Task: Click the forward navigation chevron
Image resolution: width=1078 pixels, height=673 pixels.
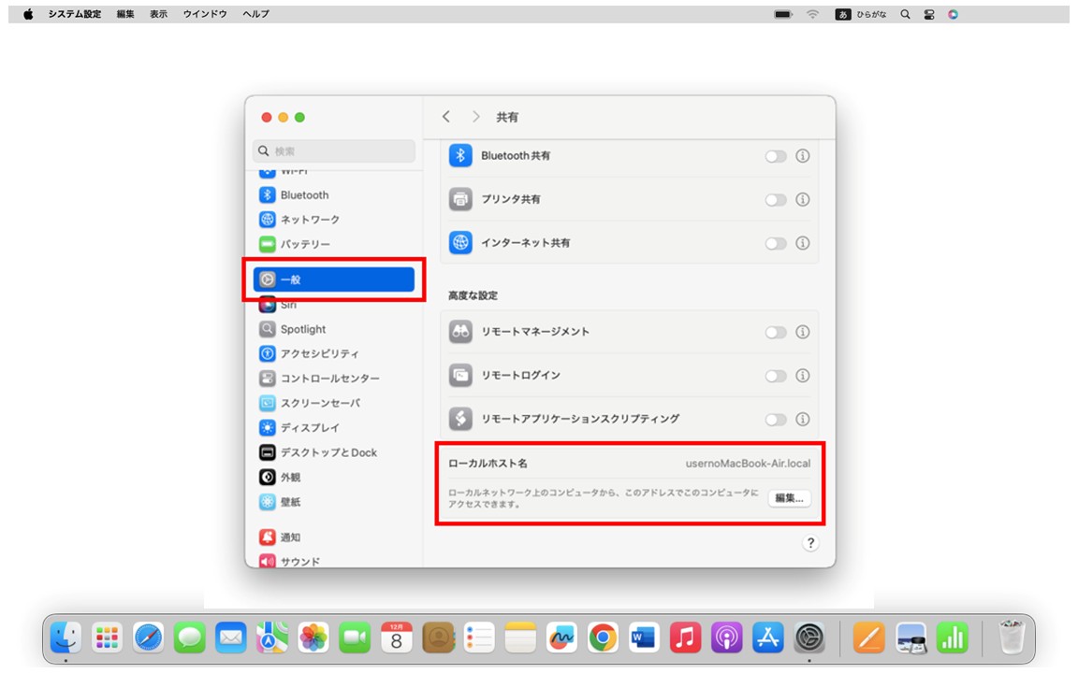Action: click(474, 116)
